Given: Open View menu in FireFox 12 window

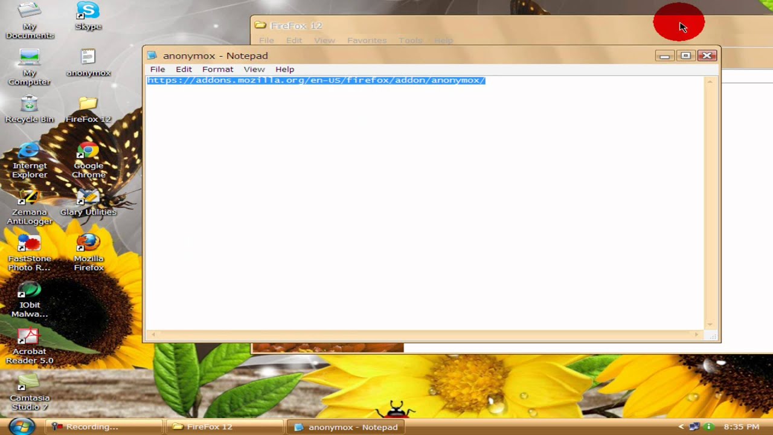Looking at the screenshot, I should tap(324, 40).
